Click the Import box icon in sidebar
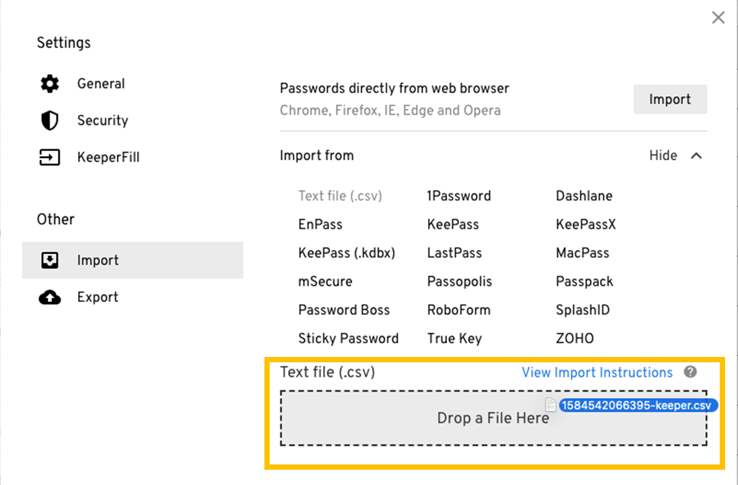This screenshot has width=738, height=485. click(x=50, y=260)
